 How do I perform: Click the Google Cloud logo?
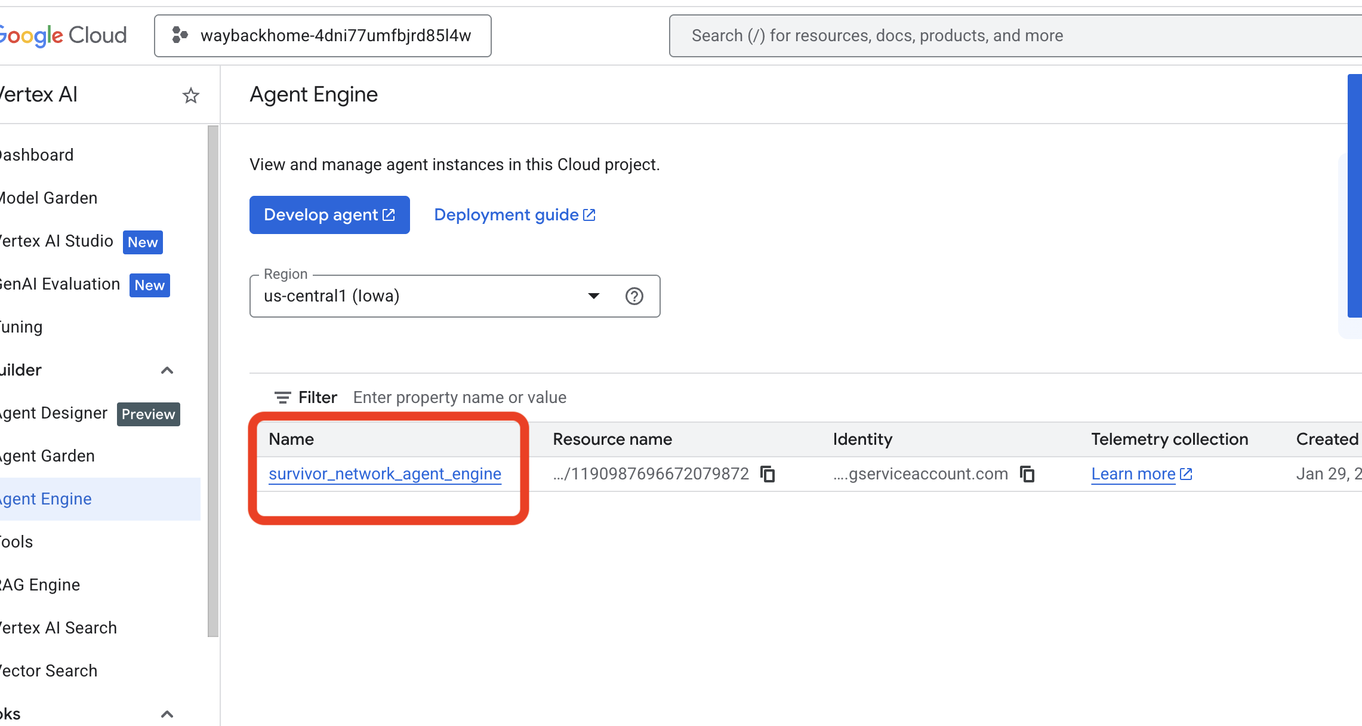pyautogui.click(x=63, y=35)
